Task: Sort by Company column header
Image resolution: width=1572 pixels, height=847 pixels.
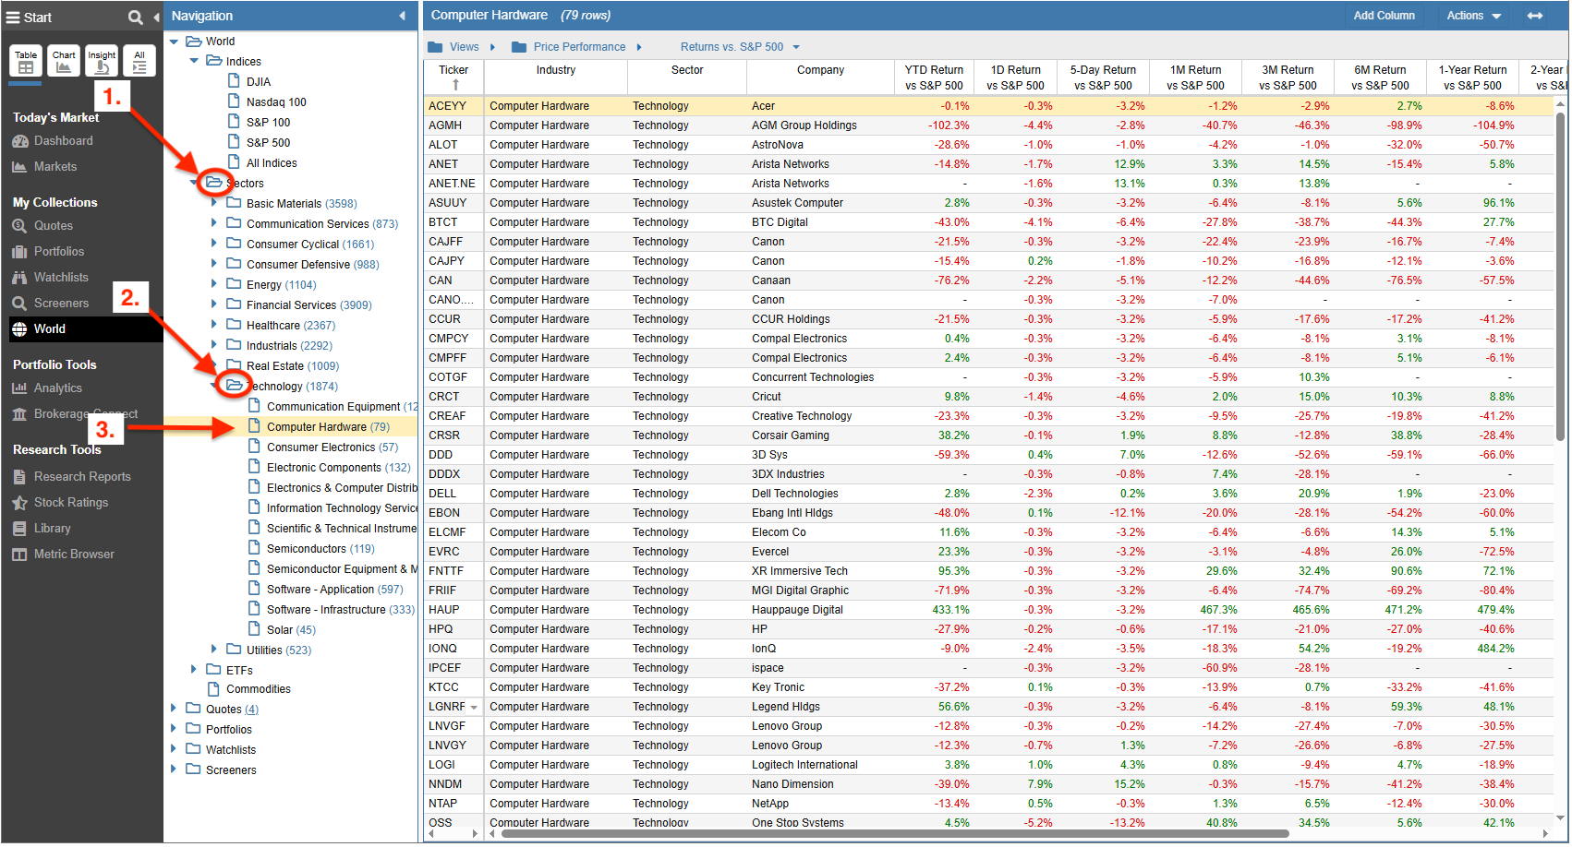Action: (820, 70)
